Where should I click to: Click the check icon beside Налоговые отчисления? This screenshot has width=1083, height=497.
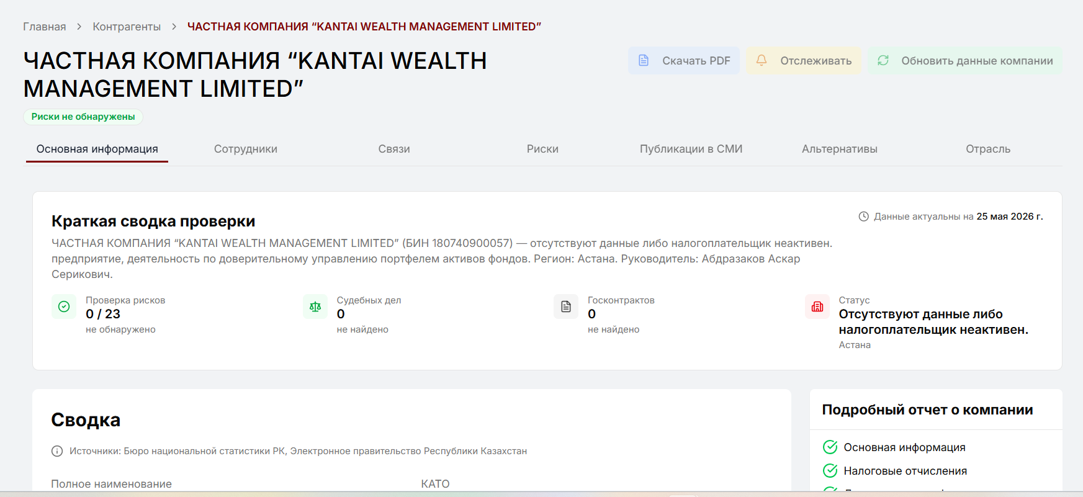point(830,471)
